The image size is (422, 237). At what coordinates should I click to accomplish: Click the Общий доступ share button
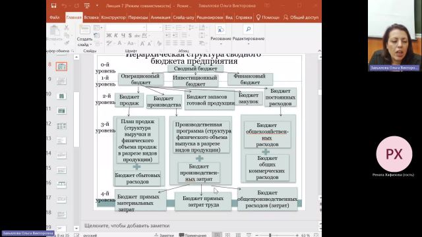click(301, 17)
